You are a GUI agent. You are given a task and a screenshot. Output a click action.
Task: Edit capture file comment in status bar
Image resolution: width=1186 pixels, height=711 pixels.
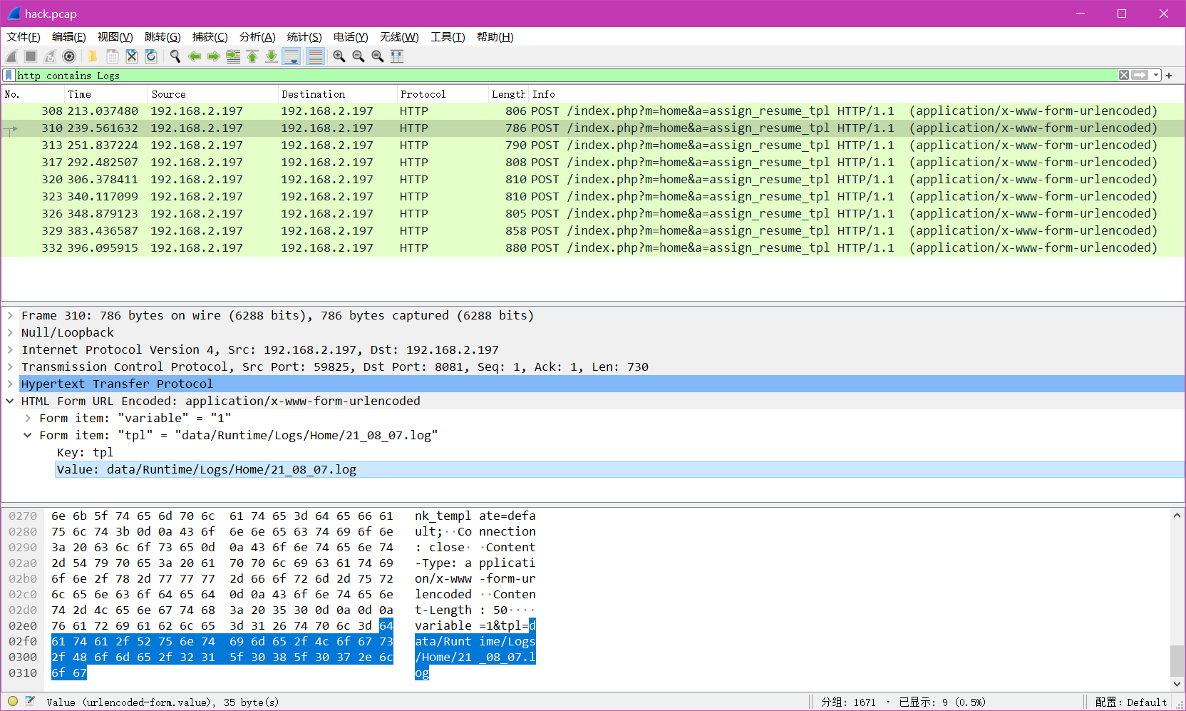tap(30, 702)
